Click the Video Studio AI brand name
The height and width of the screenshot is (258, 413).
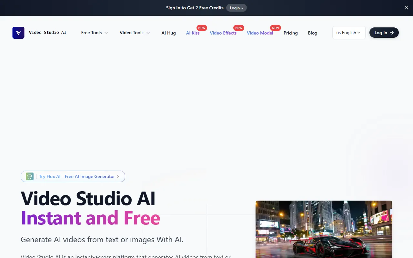click(x=47, y=33)
